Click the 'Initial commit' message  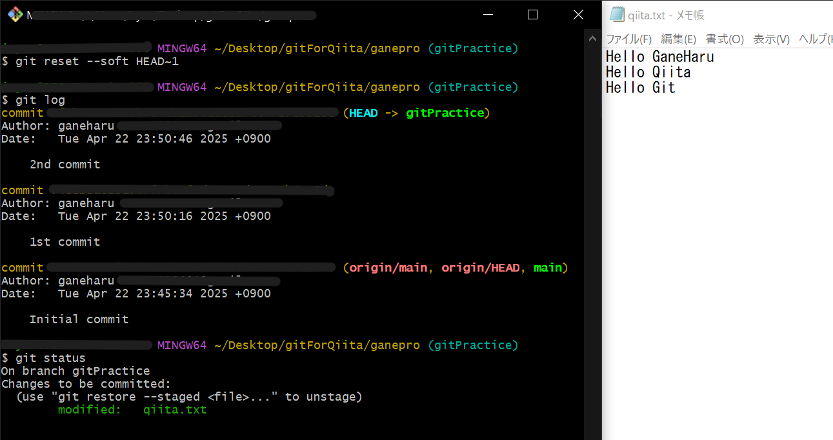pos(79,319)
